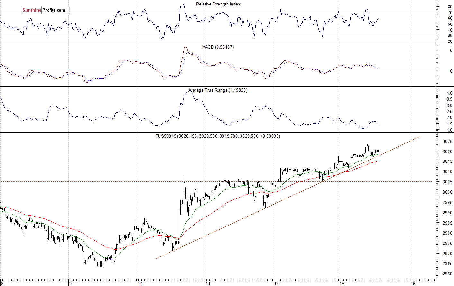Click price axis value 3020
The image size is (454, 286).
(447, 152)
